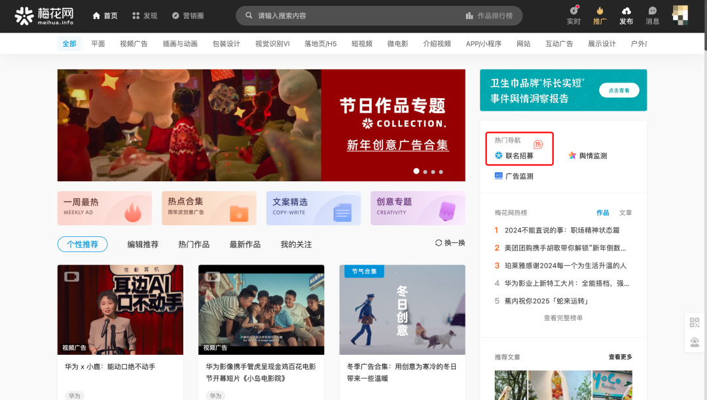Open the 发现 navigation menu

(145, 16)
